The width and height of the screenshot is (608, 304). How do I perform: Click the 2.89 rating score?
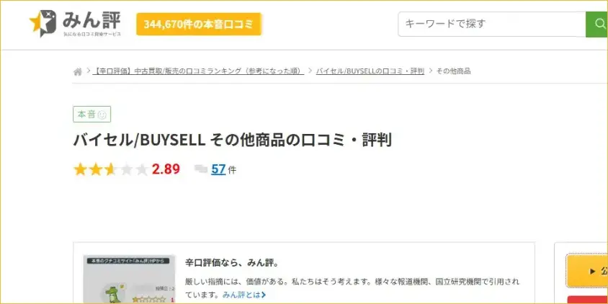pyautogui.click(x=166, y=169)
